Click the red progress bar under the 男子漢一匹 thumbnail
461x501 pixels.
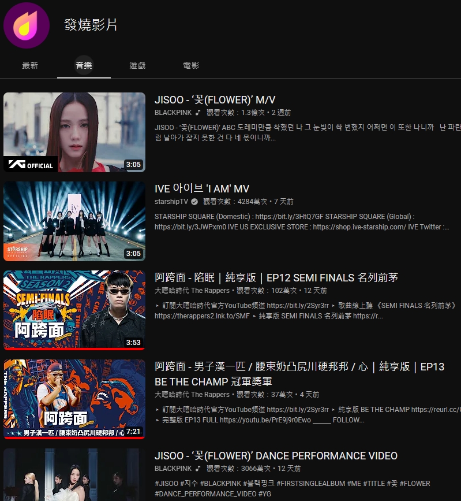pos(74,438)
